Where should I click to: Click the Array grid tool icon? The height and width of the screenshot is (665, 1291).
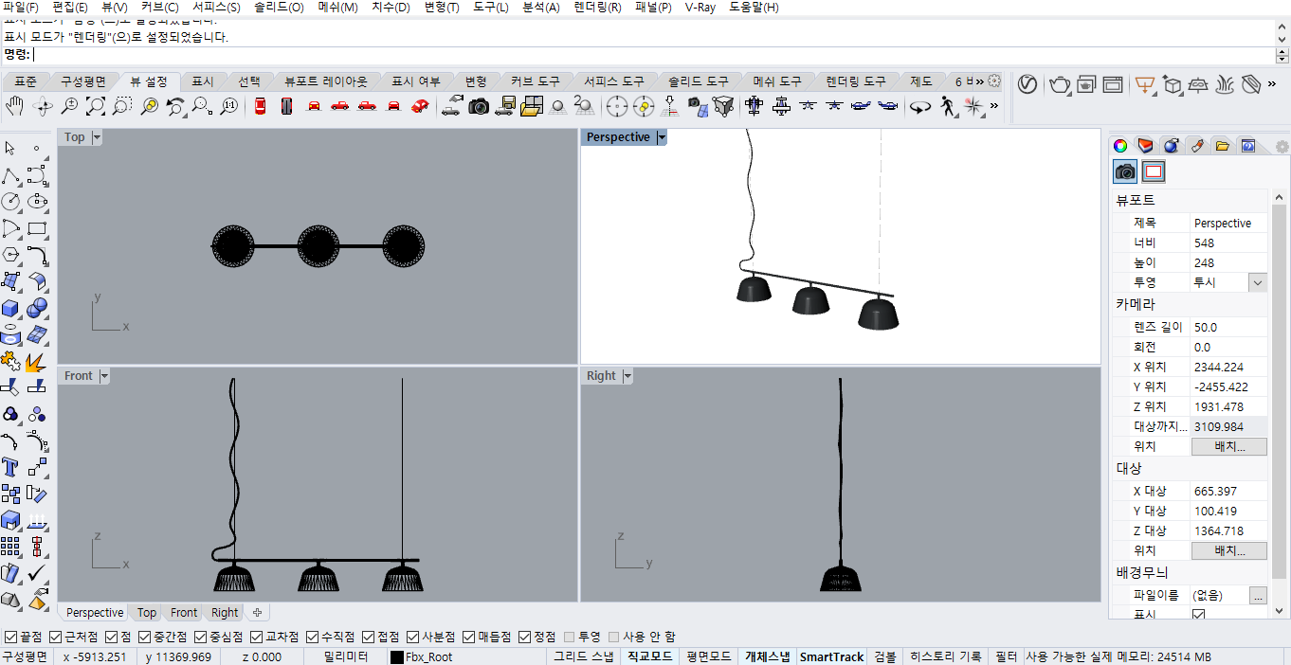pos(10,547)
